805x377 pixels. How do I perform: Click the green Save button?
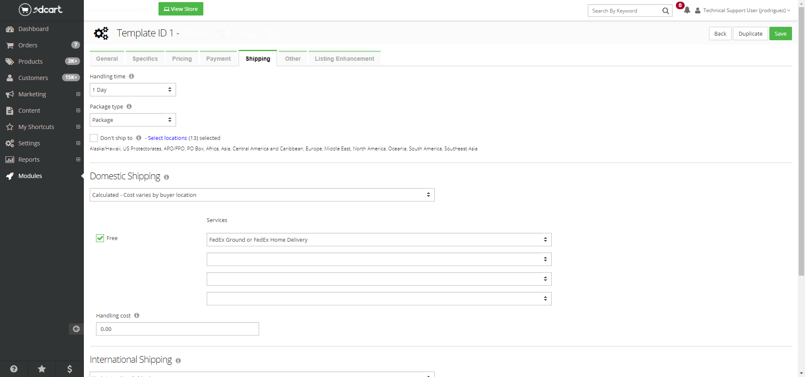click(780, 34)
